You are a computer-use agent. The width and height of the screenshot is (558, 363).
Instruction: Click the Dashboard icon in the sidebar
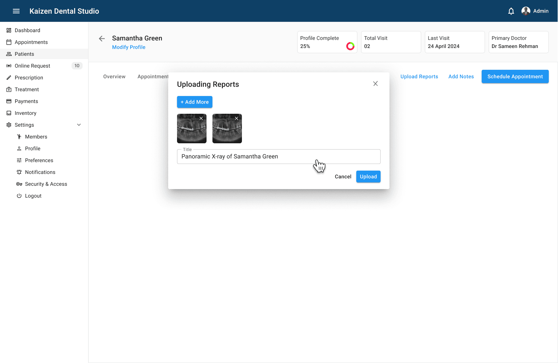pos(9,30)
